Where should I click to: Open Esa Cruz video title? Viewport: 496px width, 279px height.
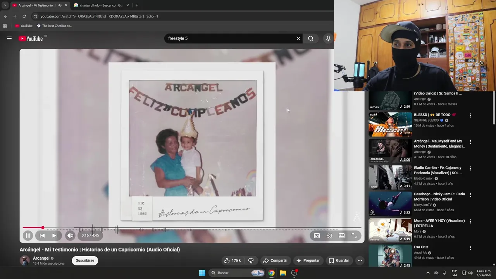coord(421,247)
